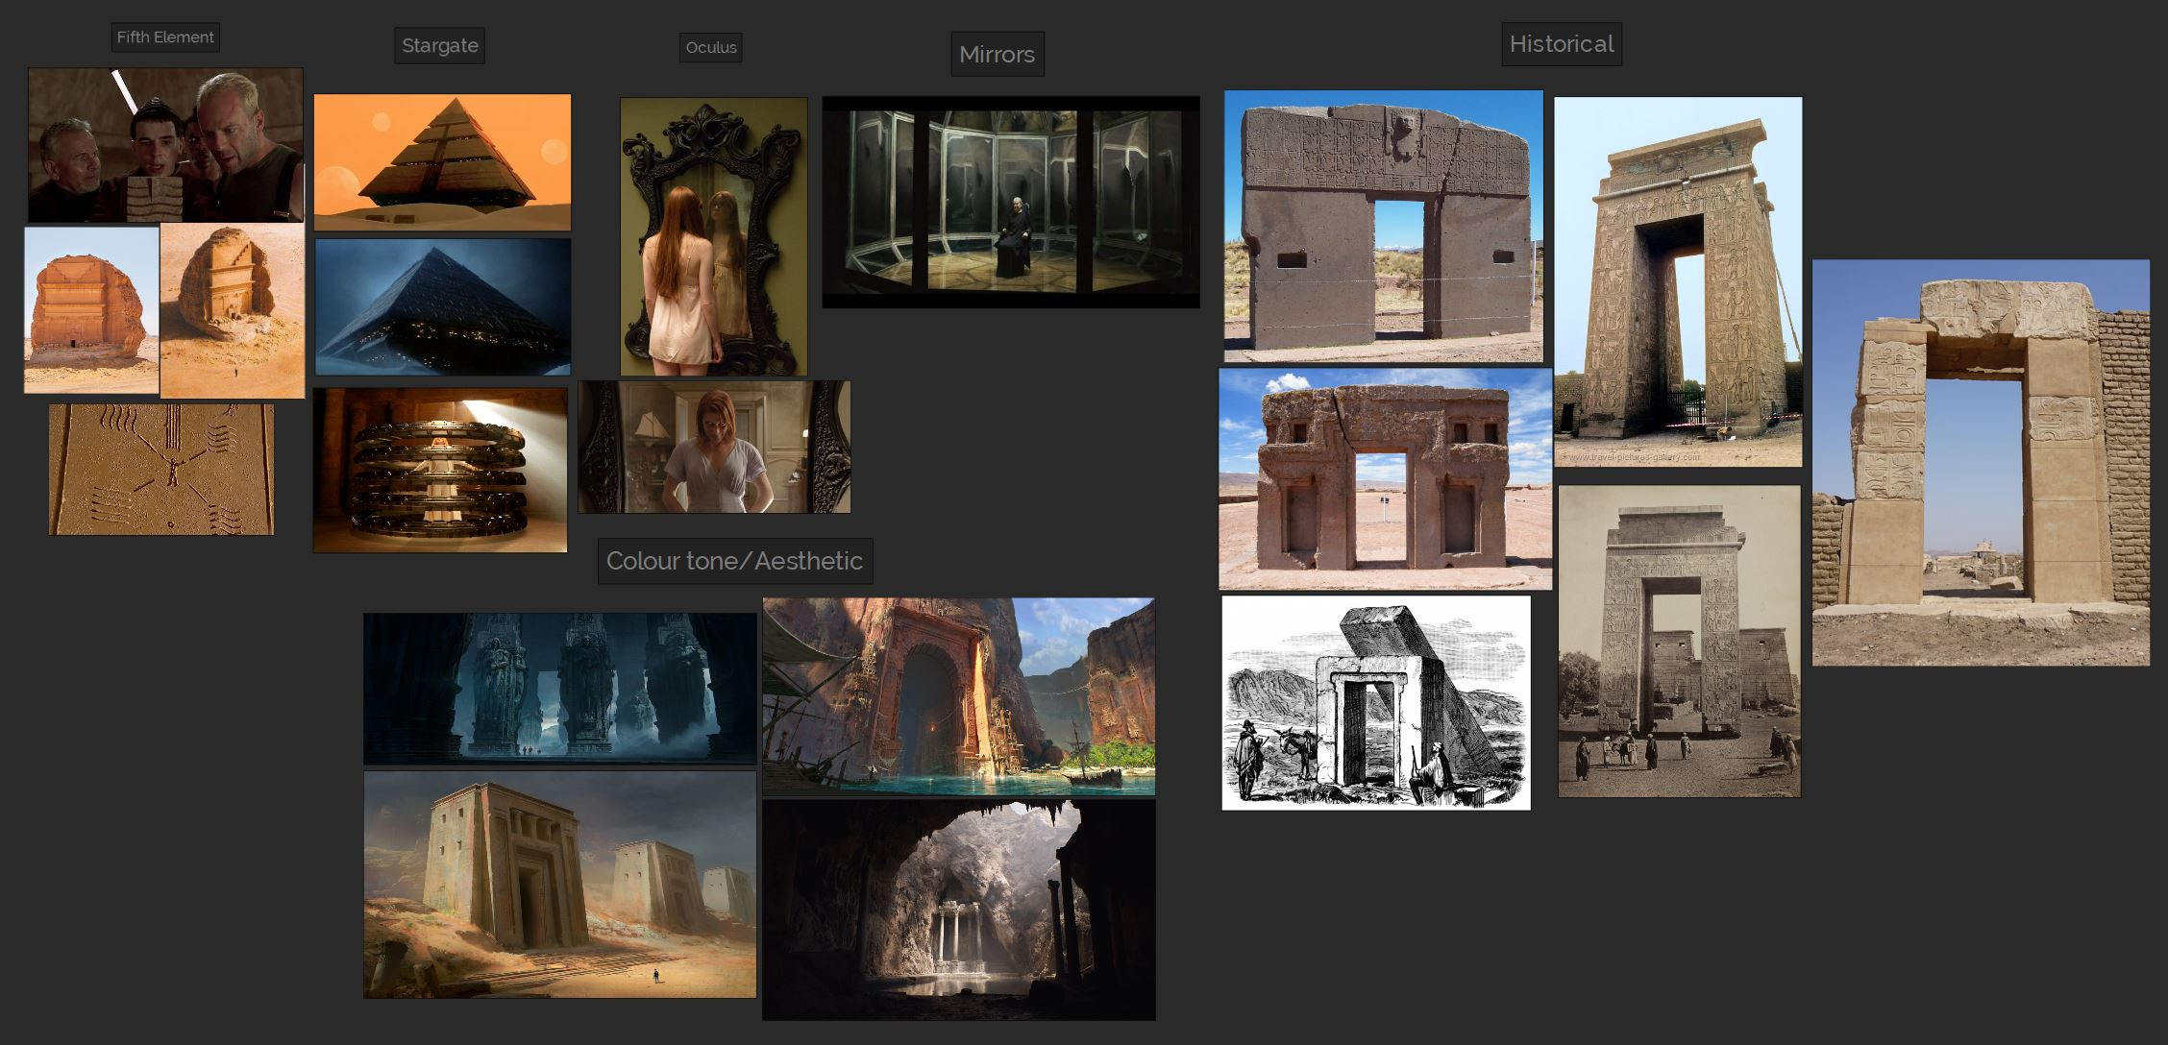Viewport: 2168px width, 1045px height.
Task: Click the "Oculus" label
Action: (710, 47)
